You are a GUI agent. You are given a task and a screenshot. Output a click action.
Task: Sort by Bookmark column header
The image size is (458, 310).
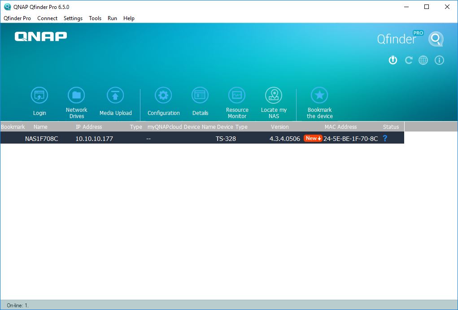coord(13,127)
